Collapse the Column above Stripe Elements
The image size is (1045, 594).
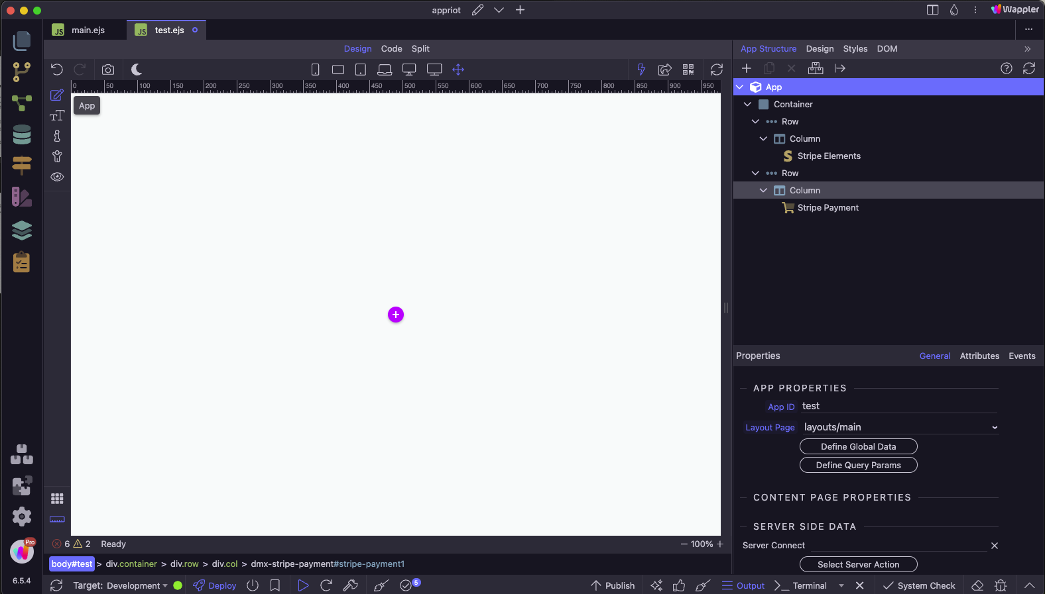(x=764, y=139)
